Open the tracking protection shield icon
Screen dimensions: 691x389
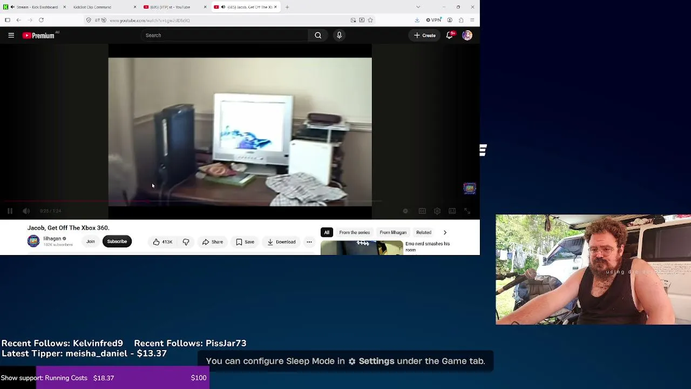click(x=89, y=20)
